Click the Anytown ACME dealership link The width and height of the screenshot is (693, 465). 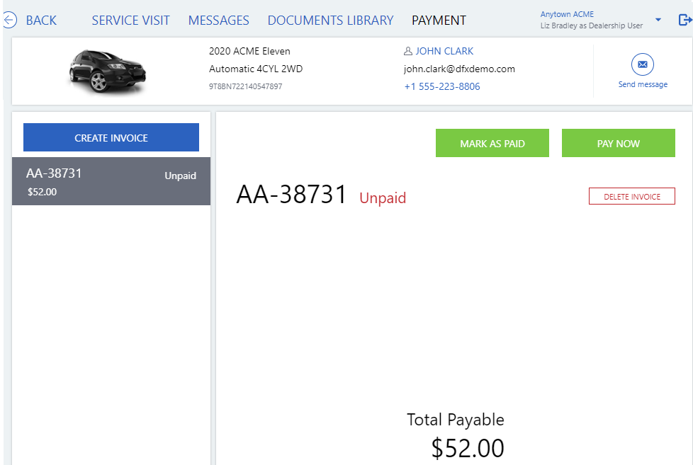[x=567, y=13]
